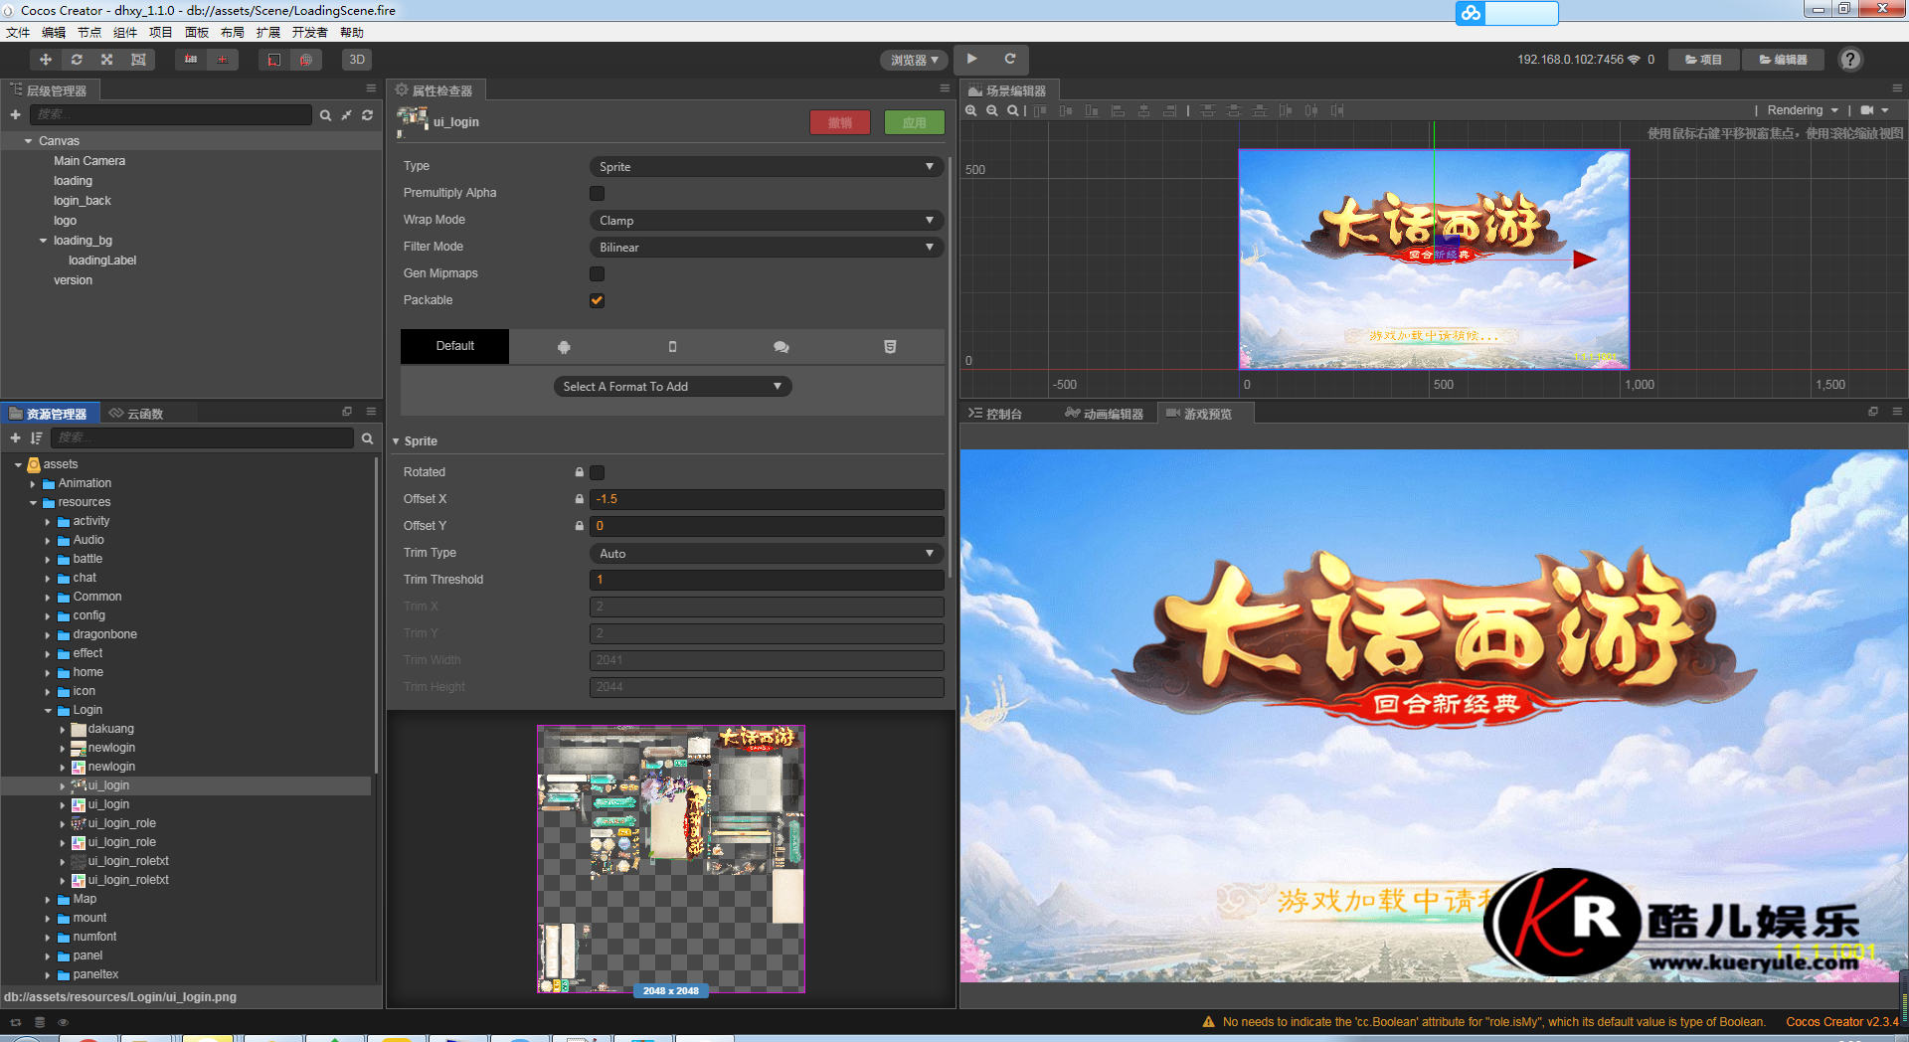
Task: Open the 文件 menu
Action: [x=18, y=33]
